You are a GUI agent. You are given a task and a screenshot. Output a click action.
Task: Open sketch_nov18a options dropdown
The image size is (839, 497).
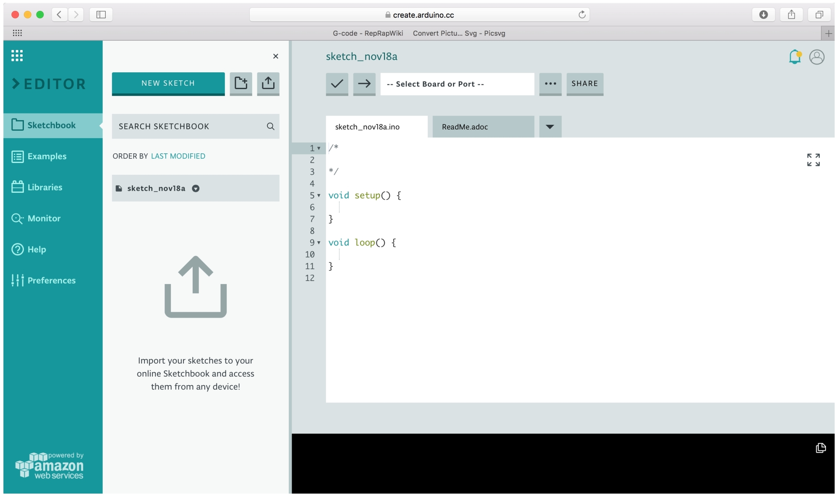pyautogui.click(x=196, y=188)
